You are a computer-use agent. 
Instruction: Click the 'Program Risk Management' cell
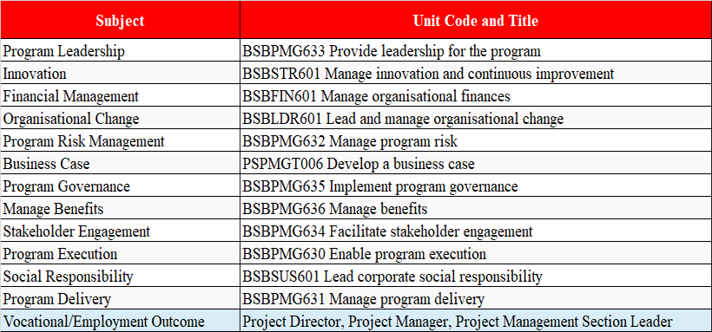coord(120,141)
